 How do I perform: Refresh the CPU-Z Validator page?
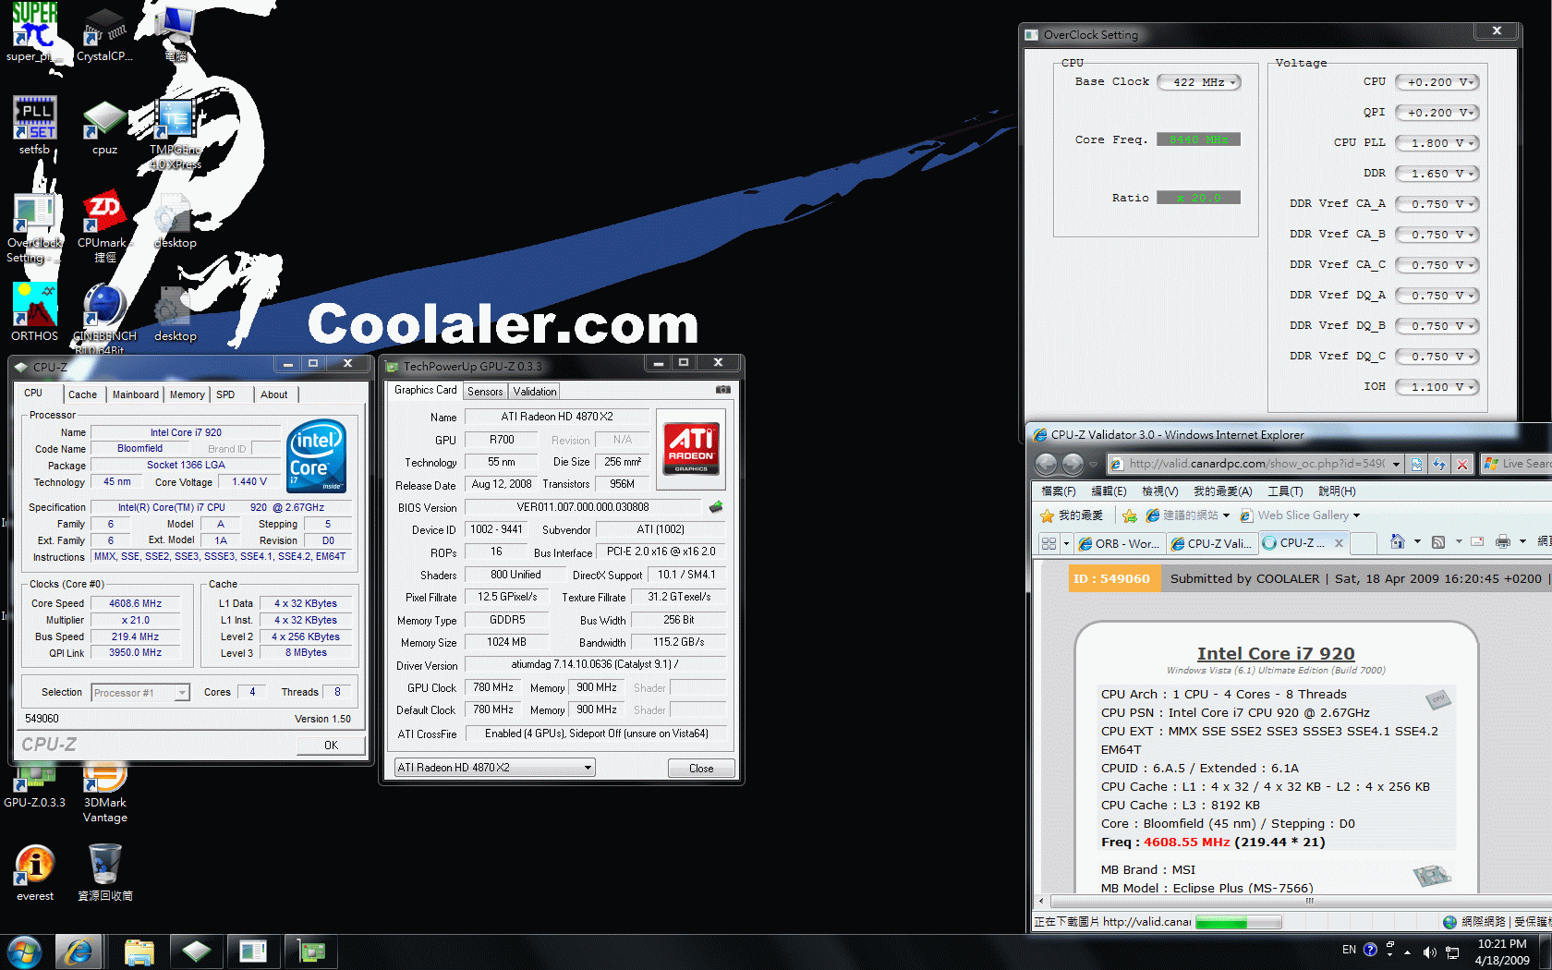coord(1438,464)
